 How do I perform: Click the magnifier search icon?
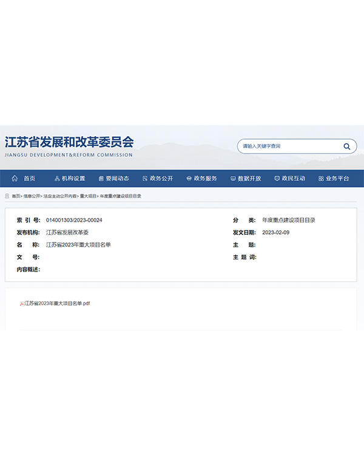[346, 146]
